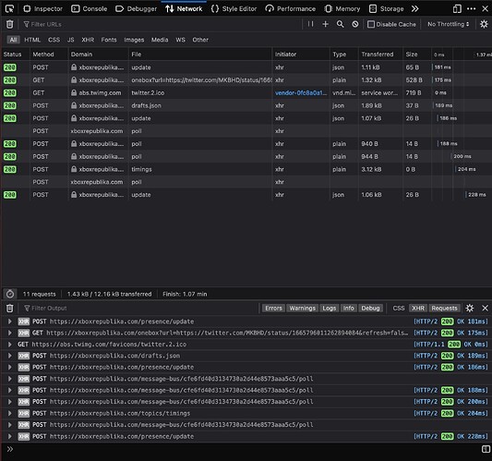
Task: Pause network recording
Action: pyautogui.click(x=310, y=24)
